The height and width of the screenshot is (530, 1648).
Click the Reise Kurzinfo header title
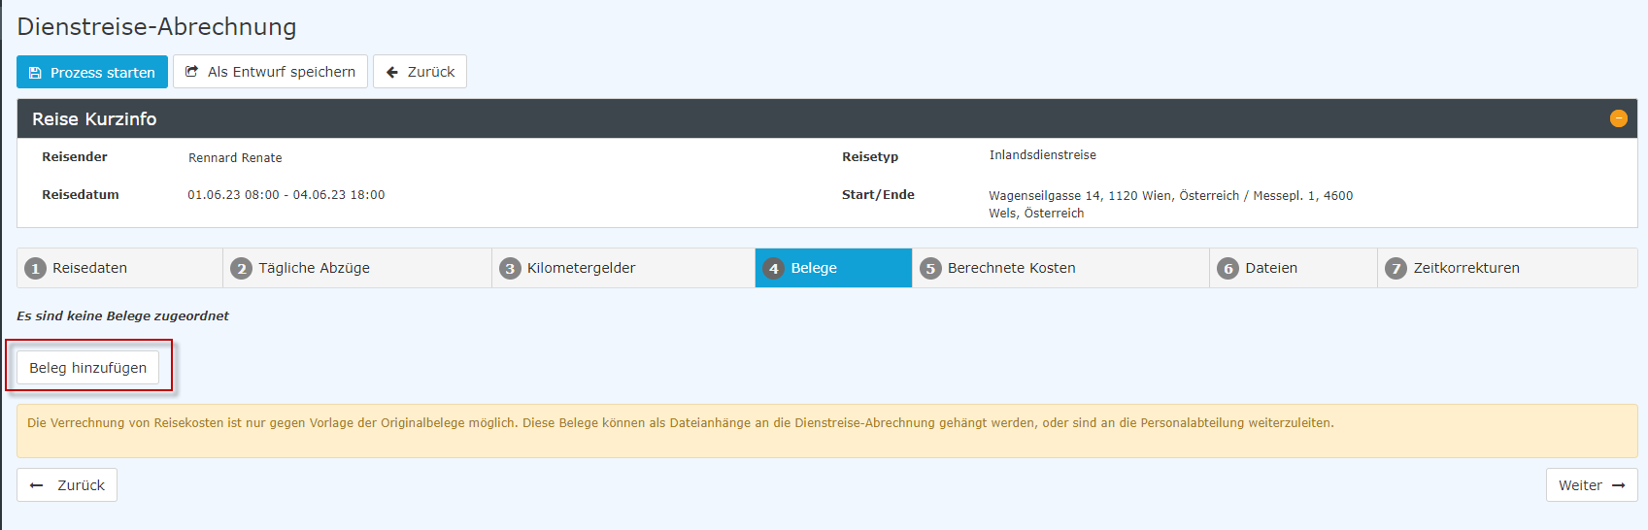pyautogui.click(x=94, y=118)
